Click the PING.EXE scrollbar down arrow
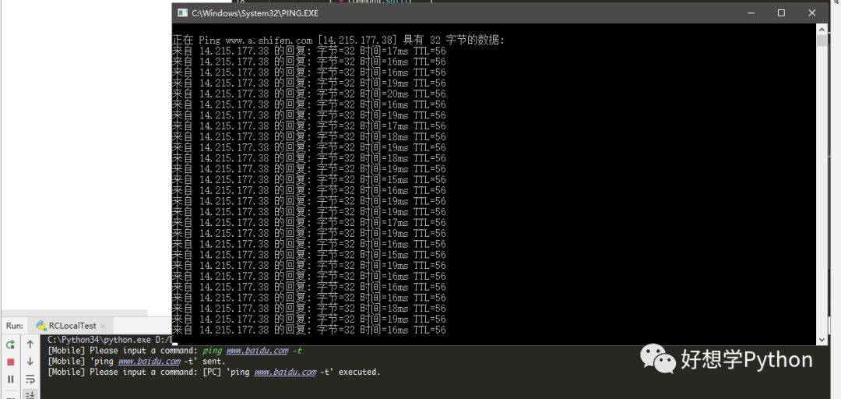The height and width of the screenshot is (399, 841). click(x=822, y=340)
